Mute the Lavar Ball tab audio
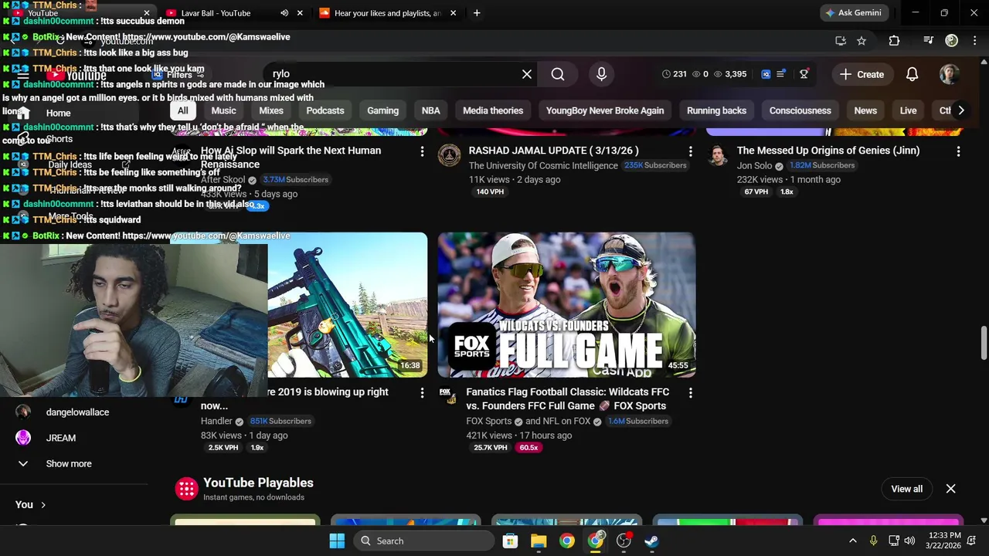The height and width of the screenshot is (556, 989). [x=284, y=13]
